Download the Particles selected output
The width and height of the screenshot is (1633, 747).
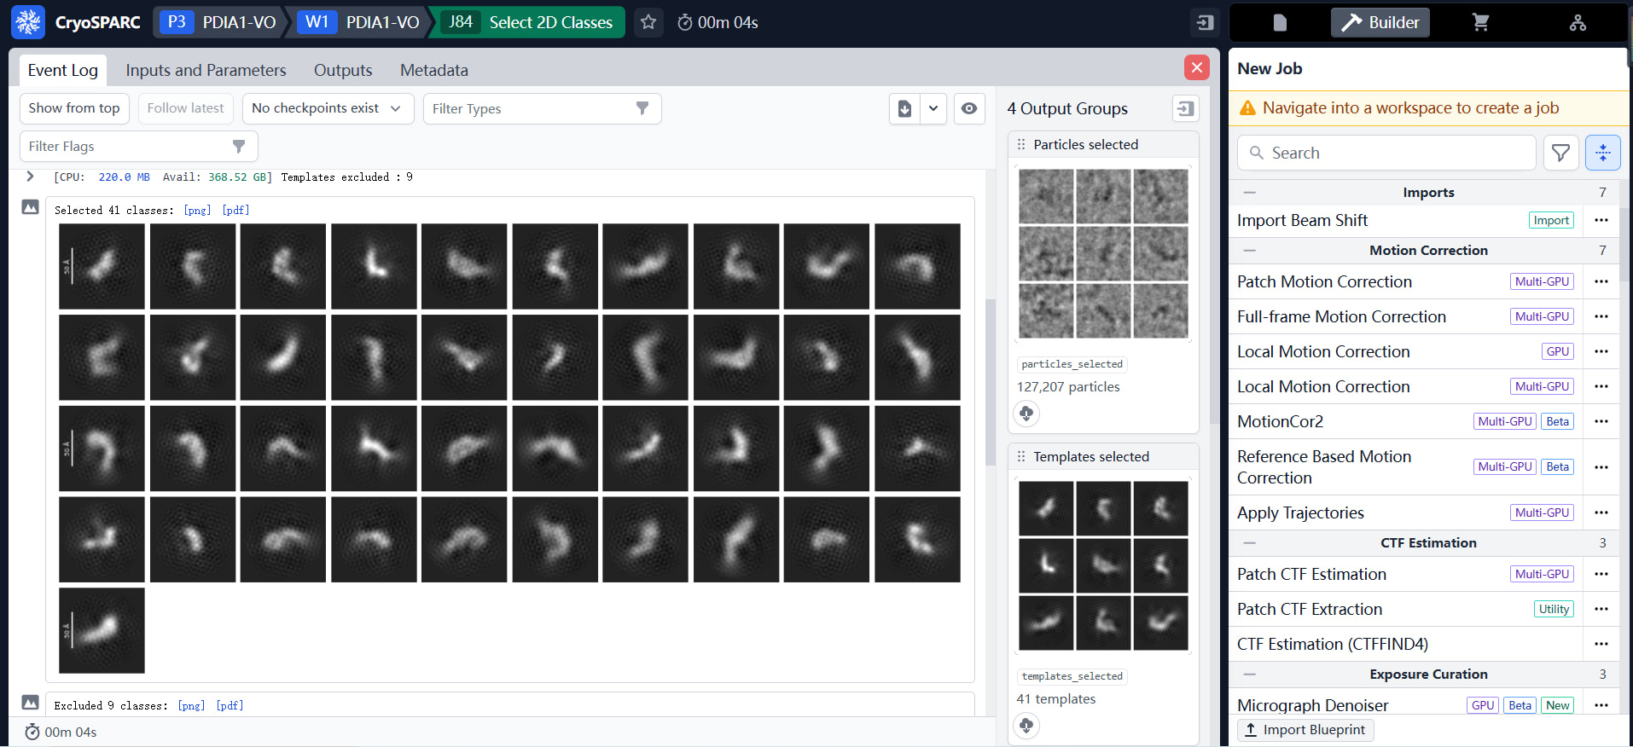pyautogui.click(x=1026, y=414)
